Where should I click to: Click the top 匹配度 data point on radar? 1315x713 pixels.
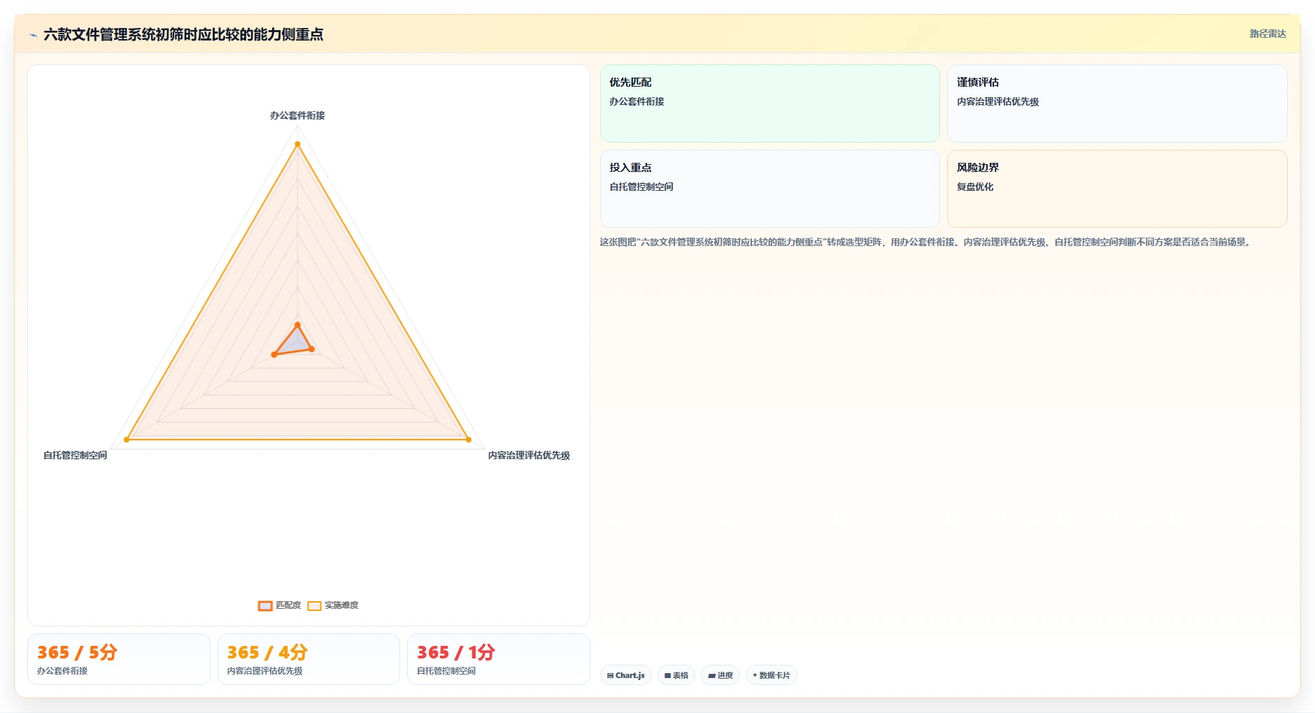click(297, 325)
